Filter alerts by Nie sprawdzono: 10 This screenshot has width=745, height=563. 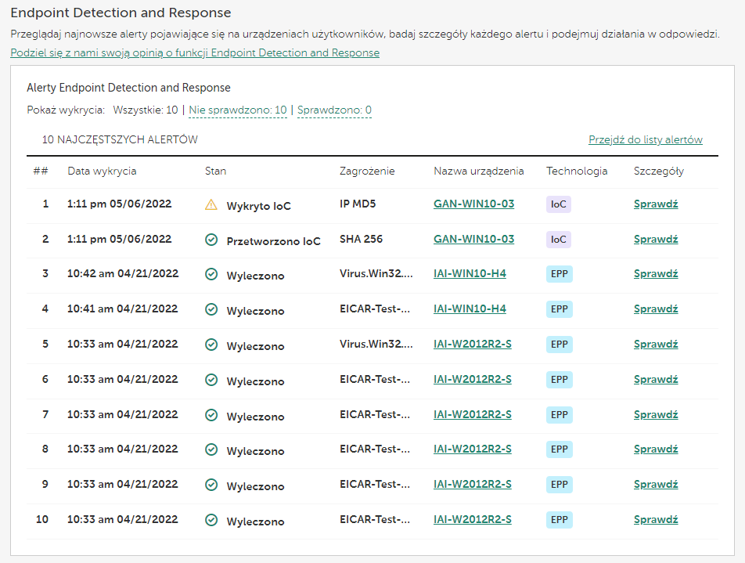coord(238,110)
